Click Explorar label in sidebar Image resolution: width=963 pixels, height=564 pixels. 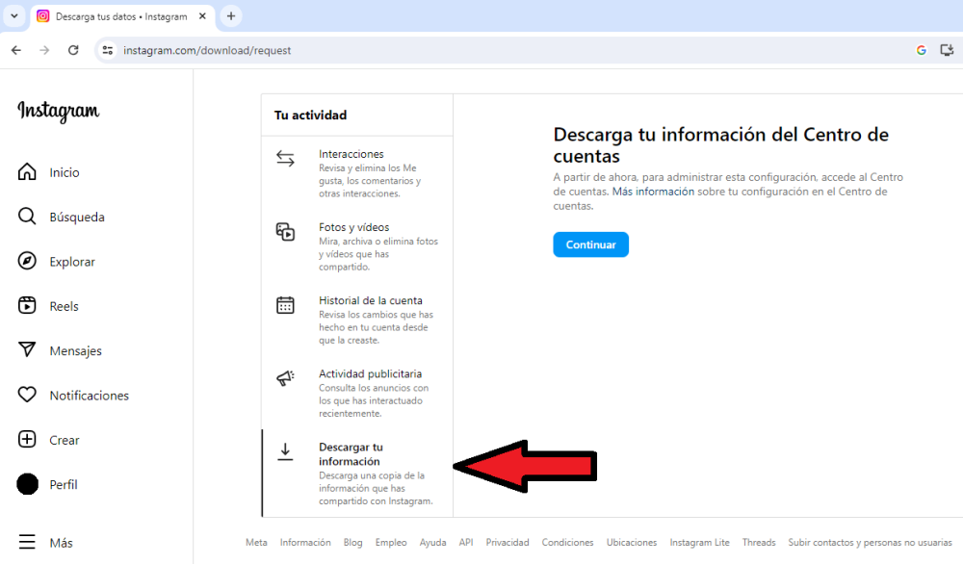(72, 262)
